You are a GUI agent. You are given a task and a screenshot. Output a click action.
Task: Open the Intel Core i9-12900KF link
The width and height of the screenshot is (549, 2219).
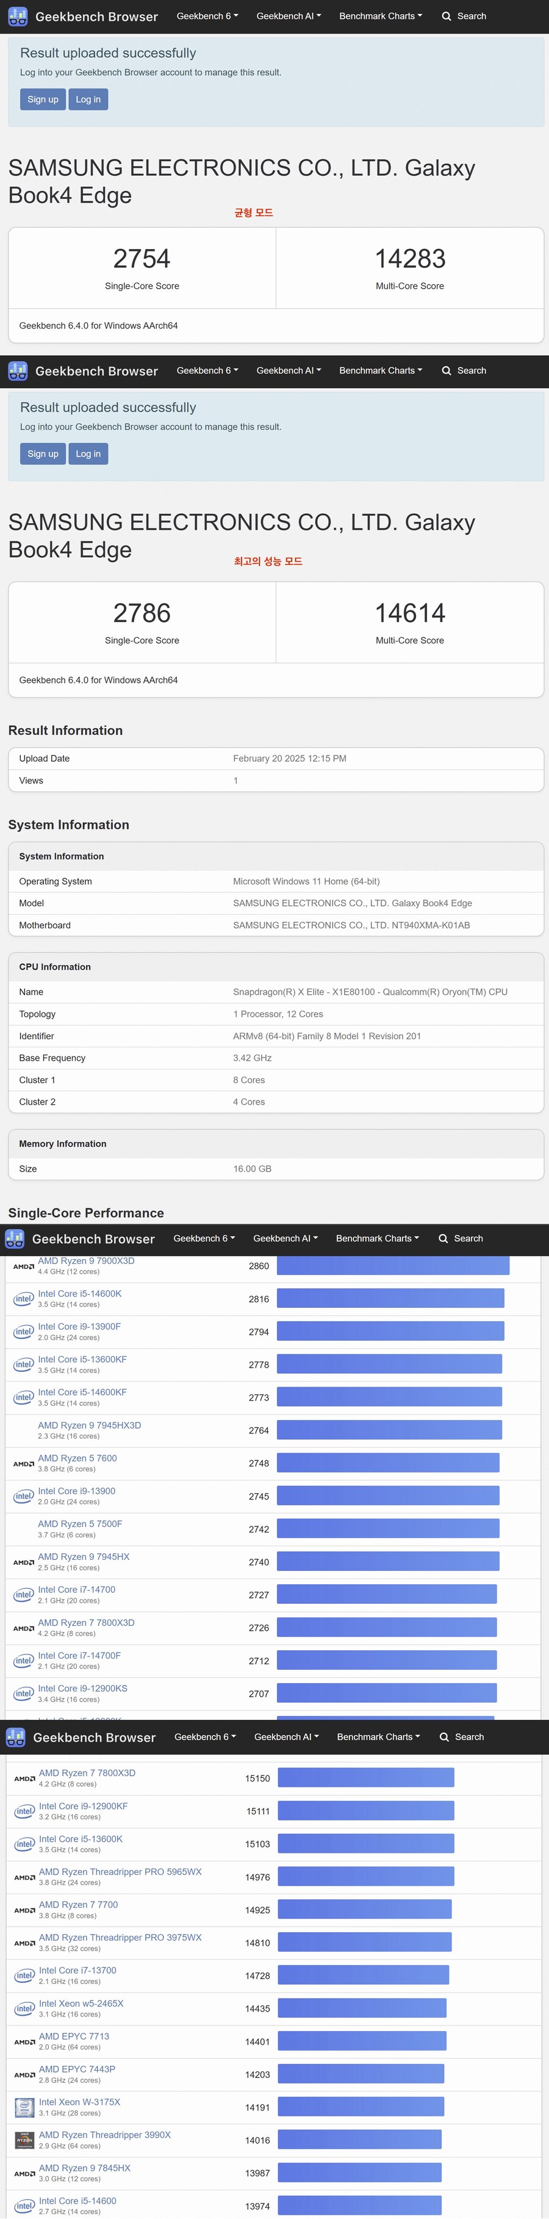84,1806
